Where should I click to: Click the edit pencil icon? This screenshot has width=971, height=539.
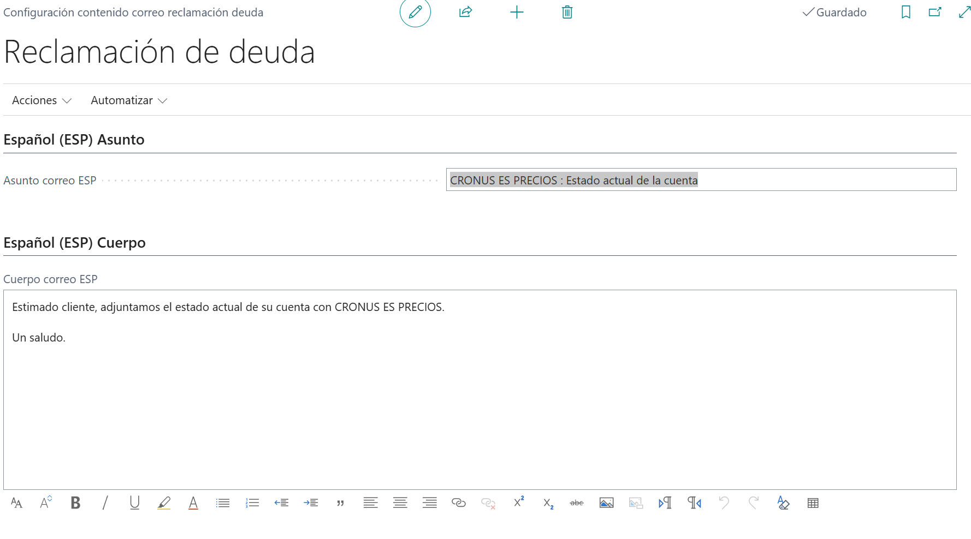pyautogui.click(x=415, y=12)
